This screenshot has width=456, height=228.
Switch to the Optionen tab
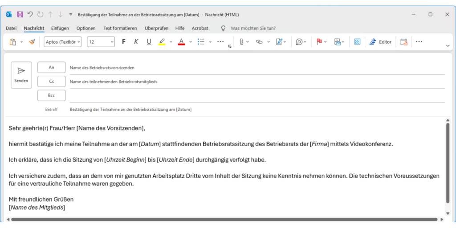(x=86, y=28)
